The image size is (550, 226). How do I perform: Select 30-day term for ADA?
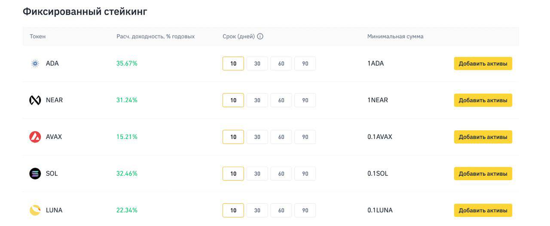[x=257, y=63]
